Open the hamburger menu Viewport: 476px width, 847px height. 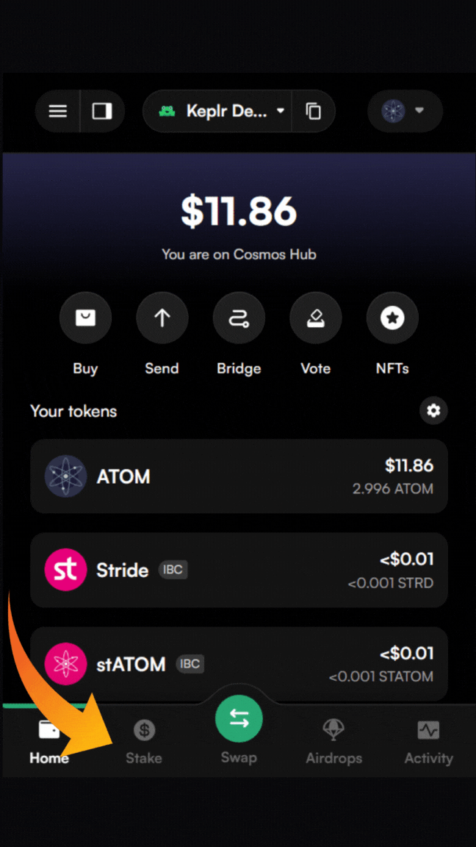(58, 111)
